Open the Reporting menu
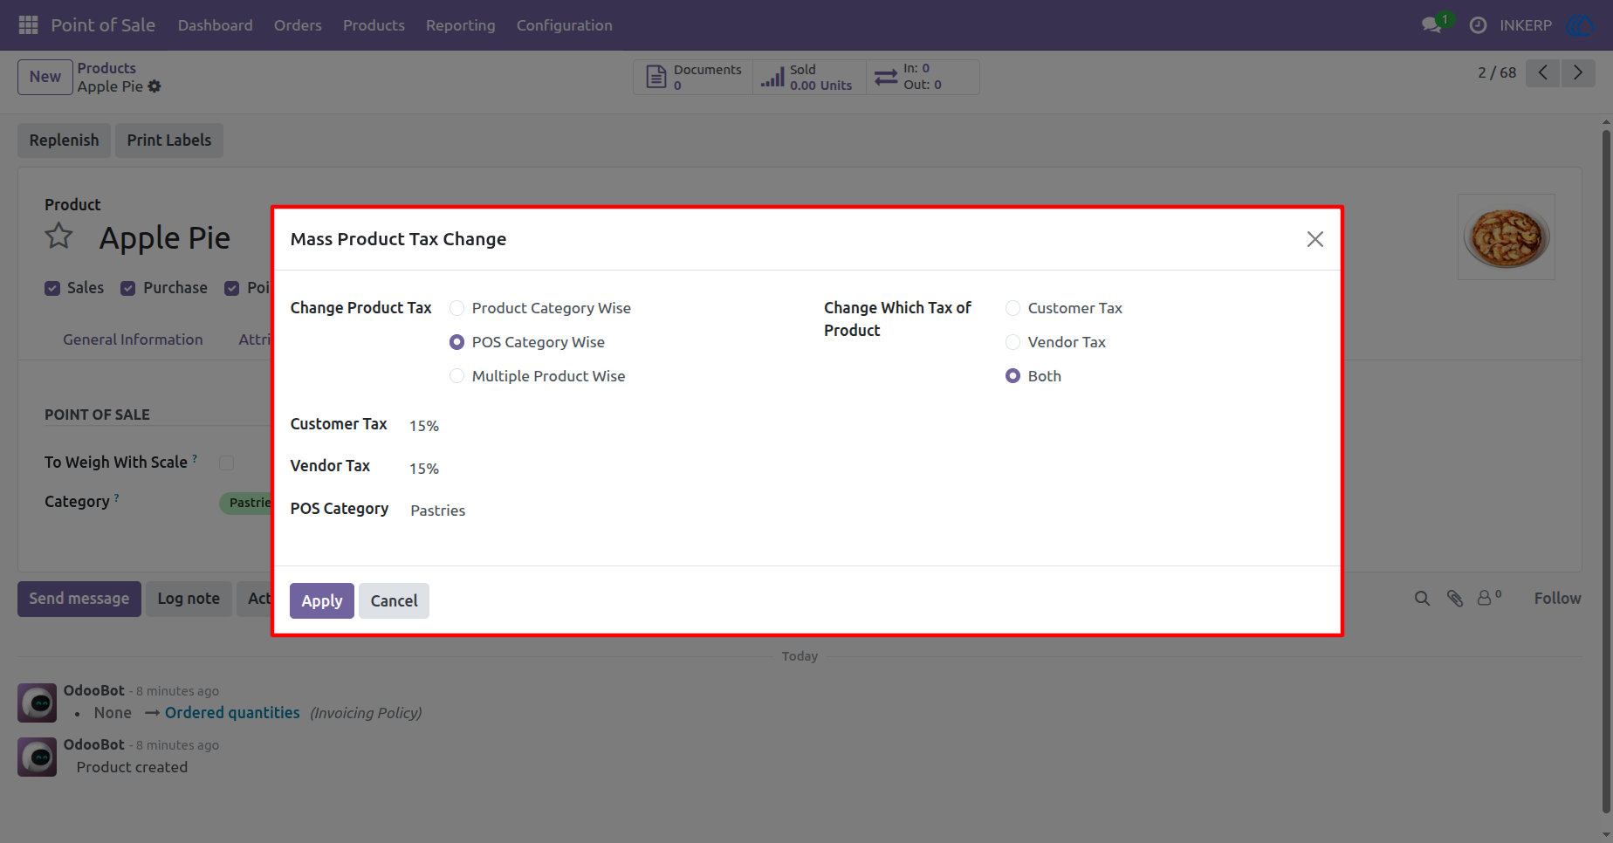Image resolution: width=1613 pixels, height=843 pixels. (460, 25)
